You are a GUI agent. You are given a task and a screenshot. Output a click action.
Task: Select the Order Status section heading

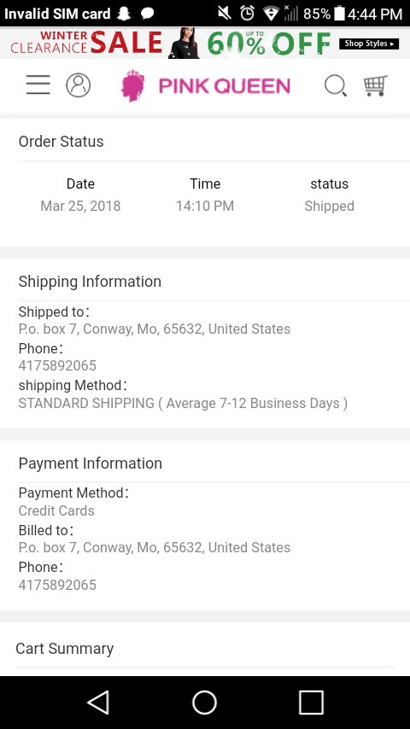[61, 142]
